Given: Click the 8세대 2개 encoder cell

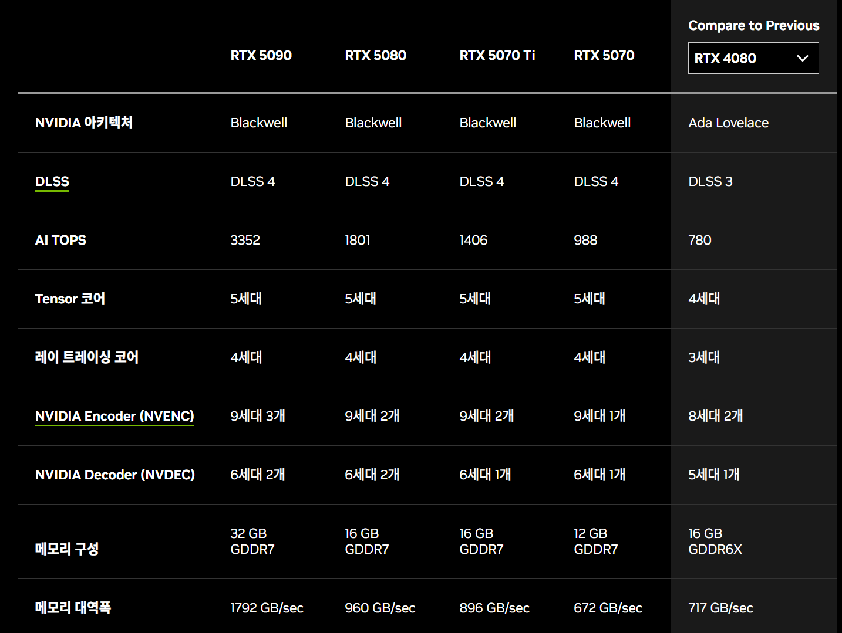Looking at the screenshot, I should tap(716, 416).
